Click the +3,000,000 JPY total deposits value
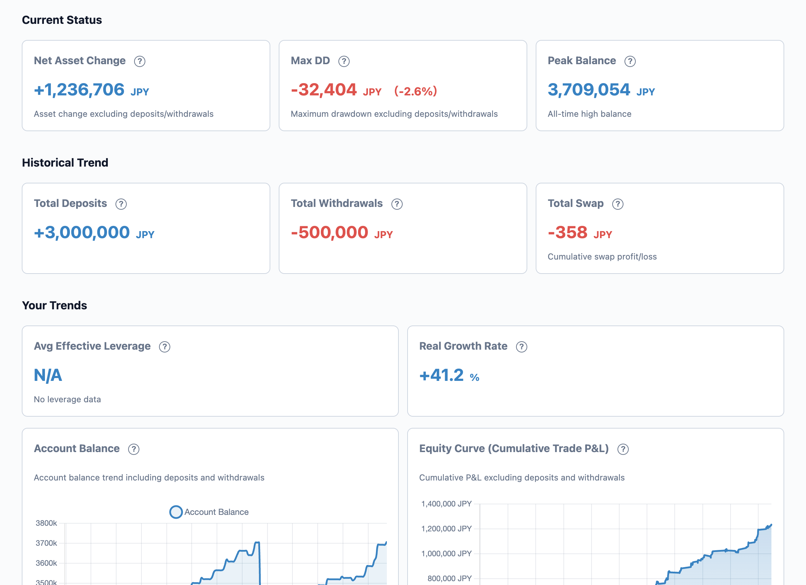Viewport: 806px width, 585px height. click(x=94, y=233)
